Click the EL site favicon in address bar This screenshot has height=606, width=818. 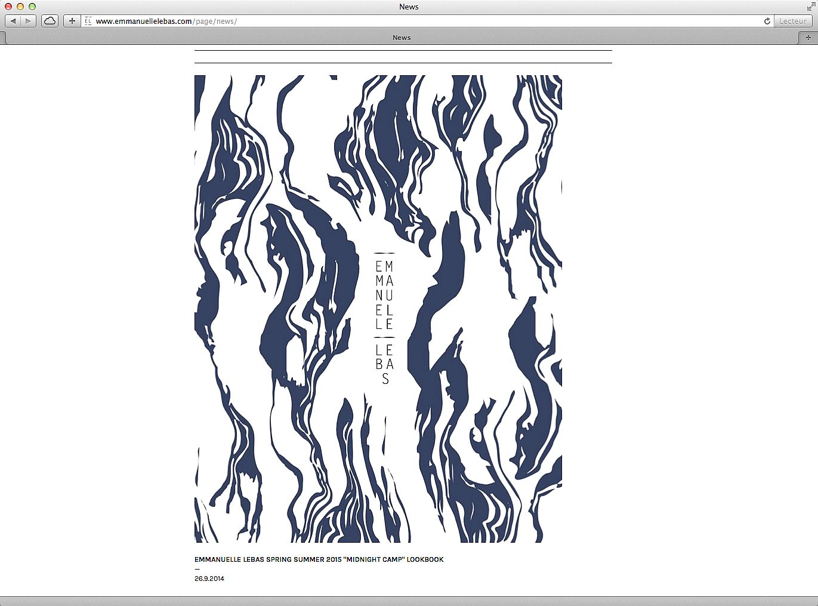88,21
